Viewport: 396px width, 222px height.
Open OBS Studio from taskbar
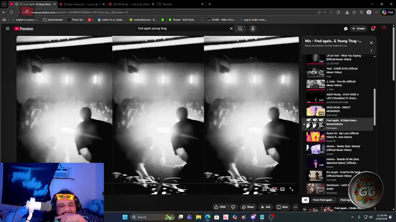(271, 217)
